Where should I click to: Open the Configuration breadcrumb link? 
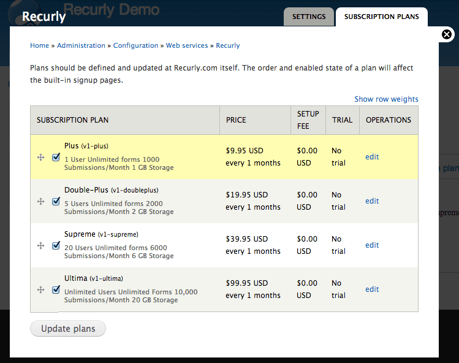(x=135, y=45)
